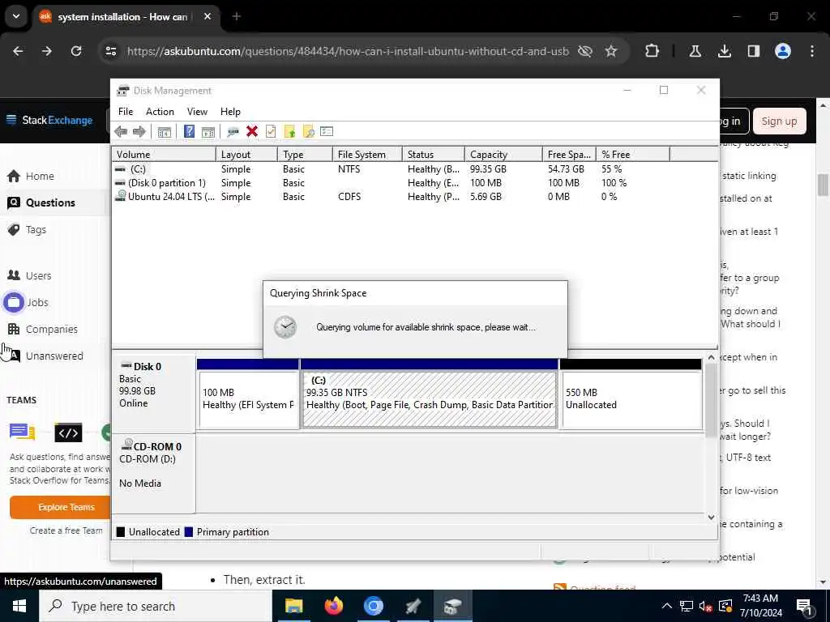Go back in the browser

coord(18,51)
